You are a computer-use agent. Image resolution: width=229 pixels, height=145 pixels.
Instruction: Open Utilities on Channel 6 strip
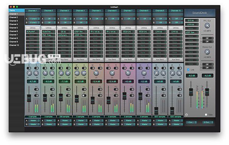(112, 28)
